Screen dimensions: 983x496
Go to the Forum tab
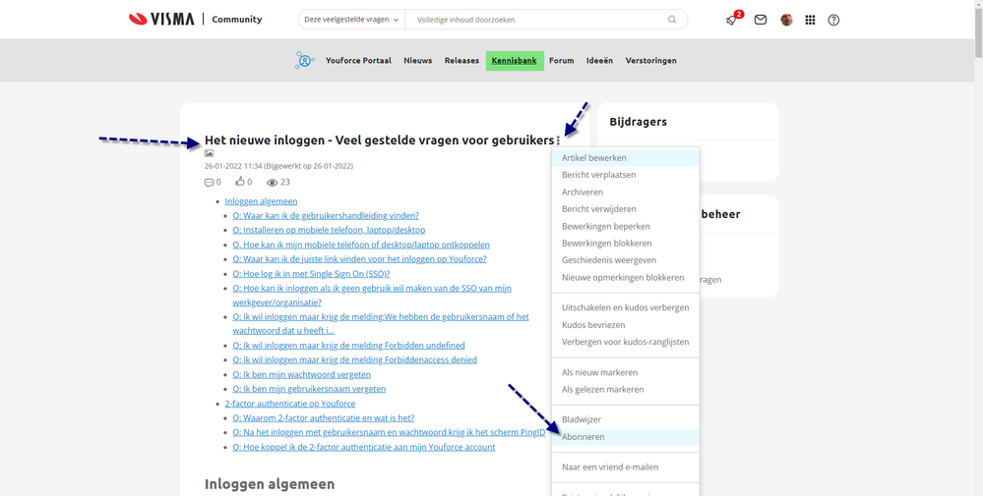coord(561,61)
